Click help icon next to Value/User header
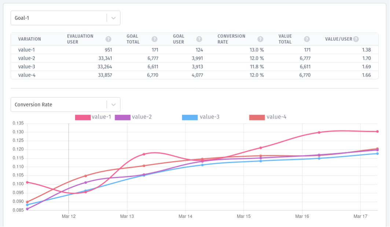The height and width of the screenshot is (227, 390). click(x=356, y=39)
